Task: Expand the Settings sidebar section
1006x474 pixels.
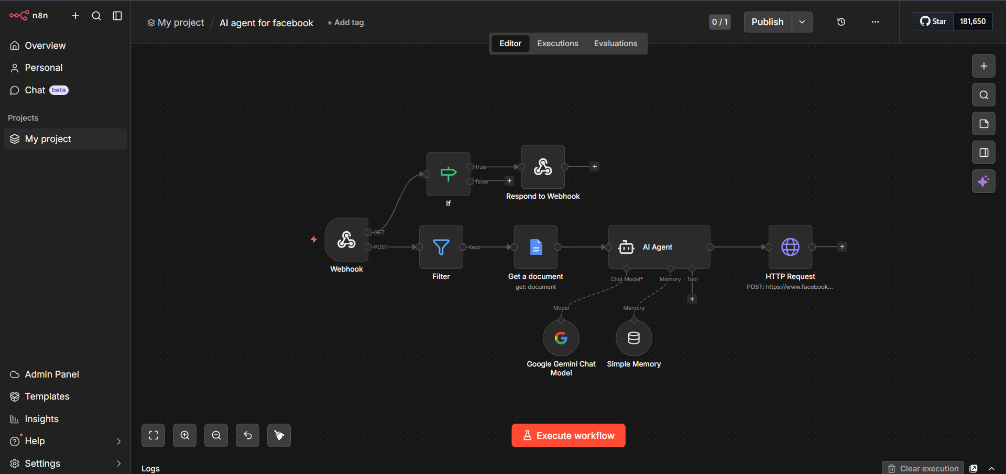Action: click(119, 463)
